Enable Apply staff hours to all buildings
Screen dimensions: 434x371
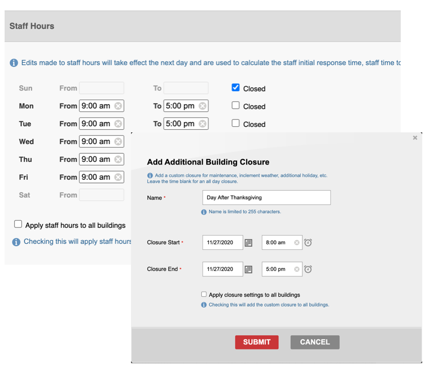[x=18, y=224]
